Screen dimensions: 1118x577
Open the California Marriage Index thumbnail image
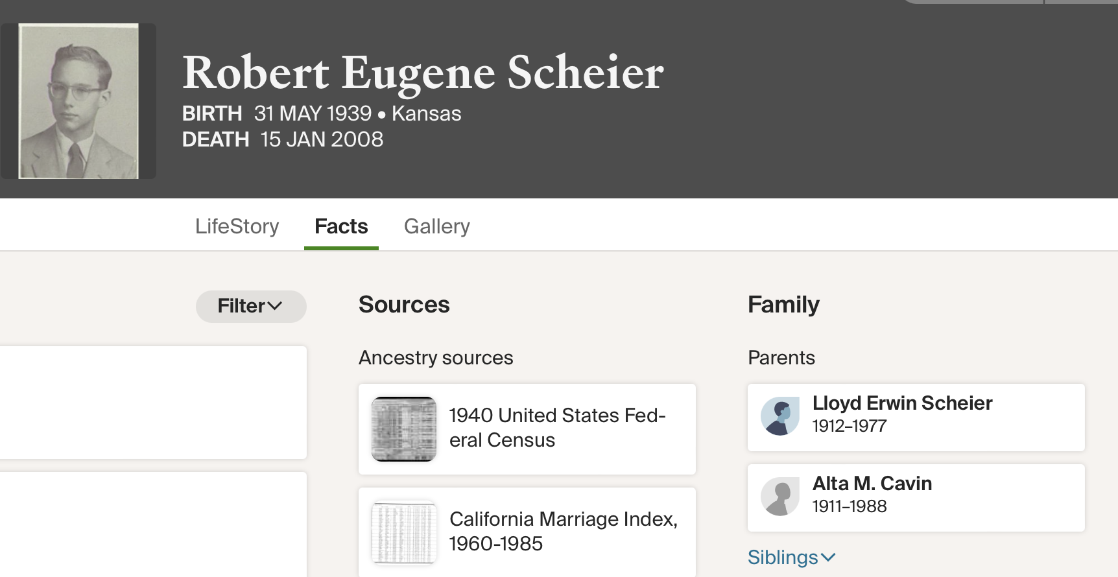[404, 533]
